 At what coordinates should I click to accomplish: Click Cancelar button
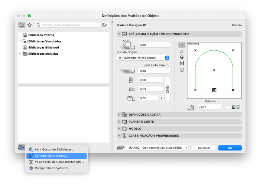click(x=204, y=148)
